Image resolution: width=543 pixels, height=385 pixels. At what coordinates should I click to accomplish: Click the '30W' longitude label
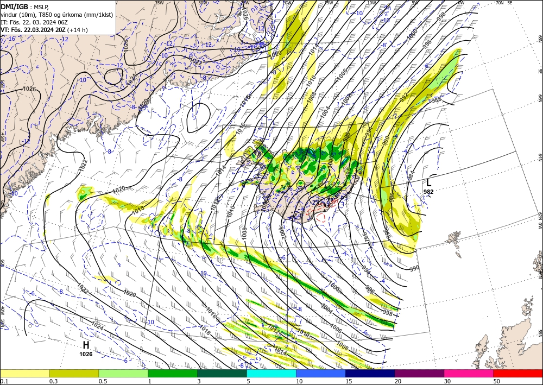coord(203,2)
